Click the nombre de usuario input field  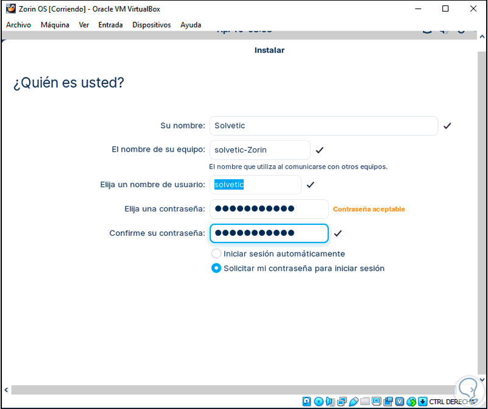coord(255,185)
